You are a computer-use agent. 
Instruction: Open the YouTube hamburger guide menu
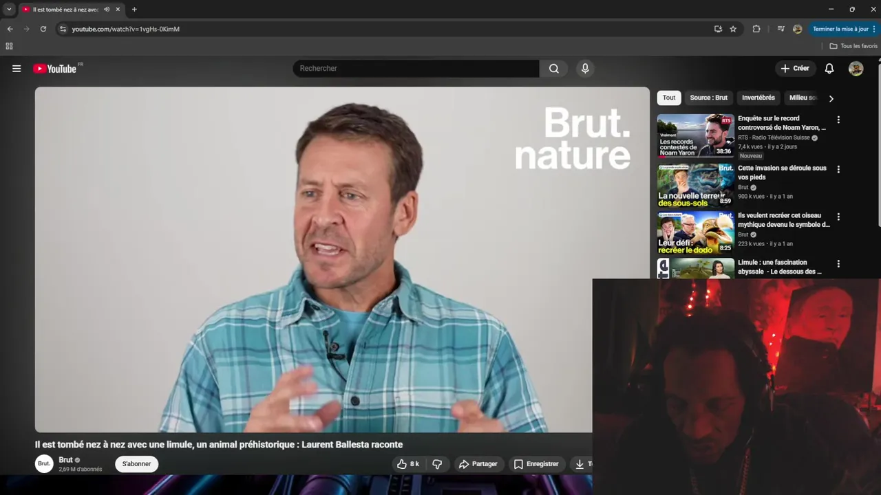coord(17,69)
